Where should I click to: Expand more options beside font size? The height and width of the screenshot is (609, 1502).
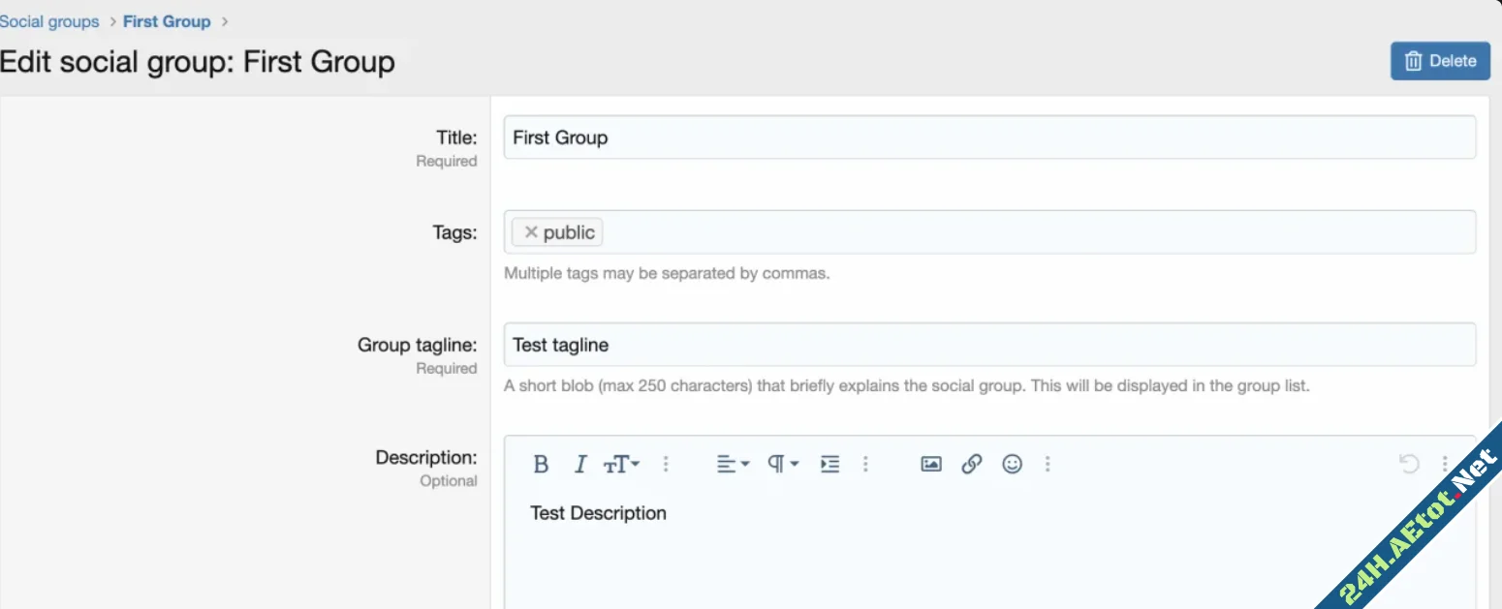click(x=666, y=465)
